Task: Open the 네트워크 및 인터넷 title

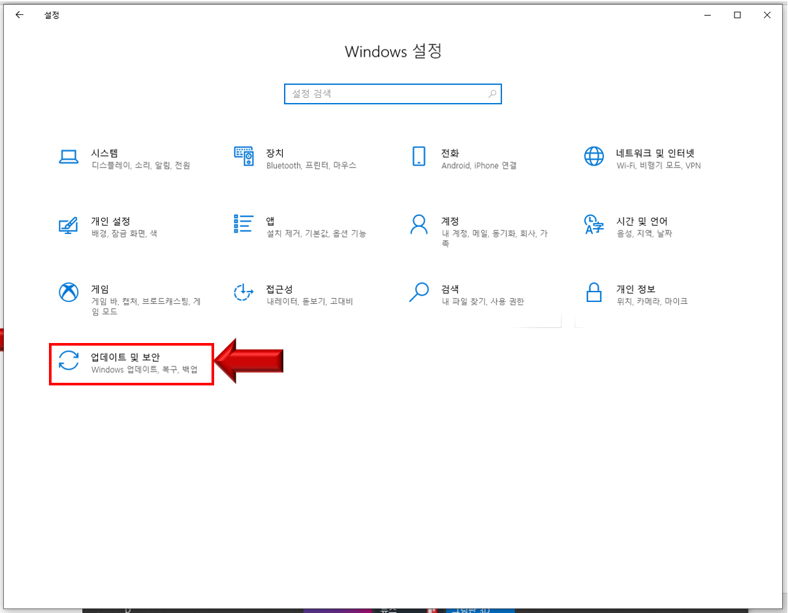Action: pos(655,153)
